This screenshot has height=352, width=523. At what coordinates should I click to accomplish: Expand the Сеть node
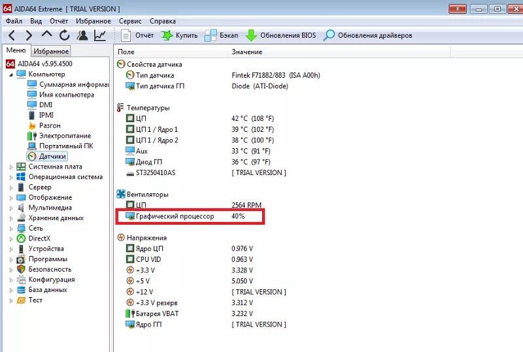coord(10,229)
